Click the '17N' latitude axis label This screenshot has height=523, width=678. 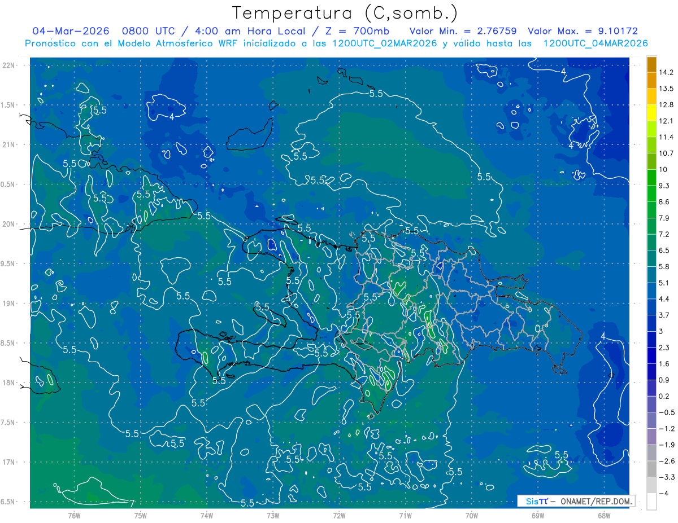8,462
